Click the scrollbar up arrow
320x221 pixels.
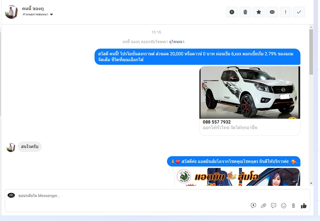[x=311, y=27]
